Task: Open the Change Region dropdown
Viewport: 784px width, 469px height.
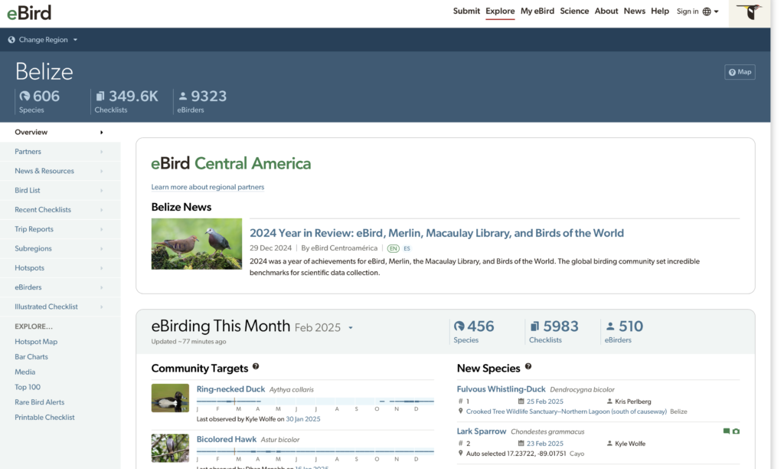Action: pos(43,40)
